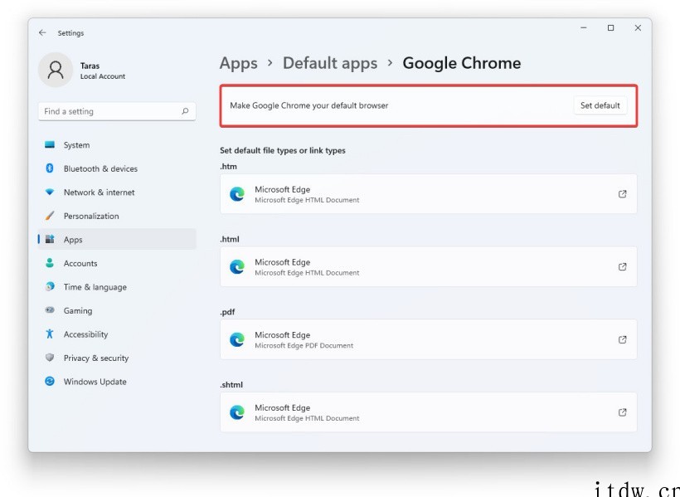This screenshot has width=680, height=497.
Task: Go to Windows Update page
Action: (117, 382)
